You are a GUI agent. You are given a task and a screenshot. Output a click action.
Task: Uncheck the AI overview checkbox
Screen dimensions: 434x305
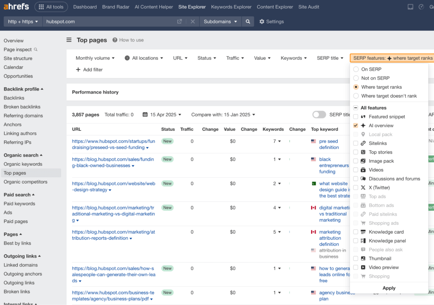click(356, 125)
